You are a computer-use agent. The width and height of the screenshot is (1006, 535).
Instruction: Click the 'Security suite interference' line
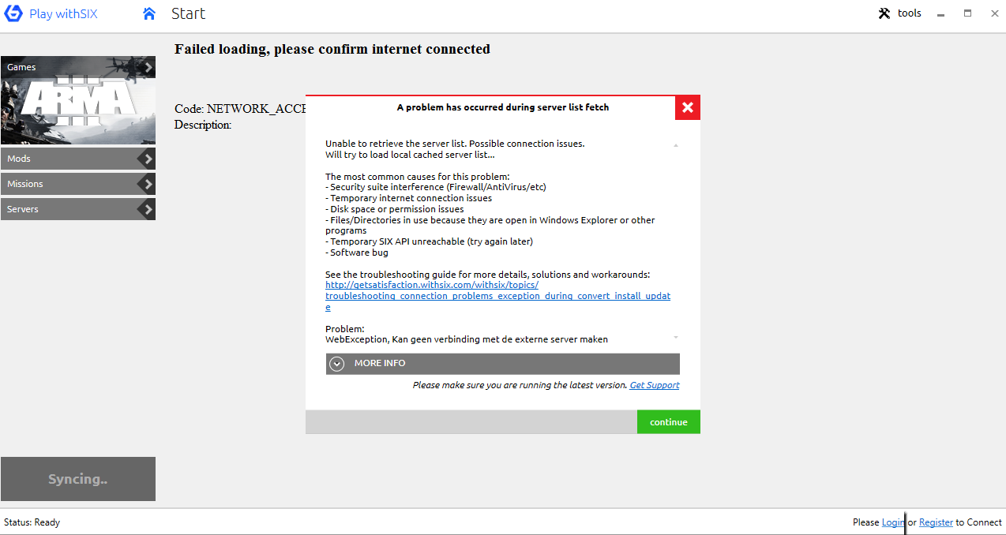pos(436,187)
